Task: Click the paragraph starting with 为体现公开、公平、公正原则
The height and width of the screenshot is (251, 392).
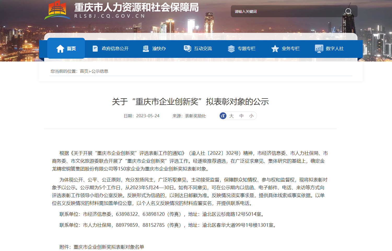Action: (x=190, y=192)
